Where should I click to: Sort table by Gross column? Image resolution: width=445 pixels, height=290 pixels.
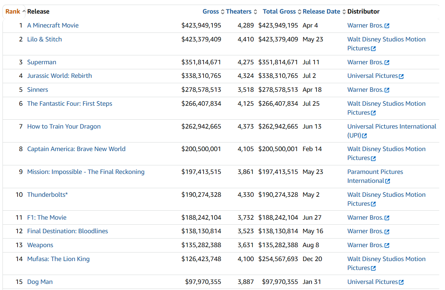(x=211, y=11)
